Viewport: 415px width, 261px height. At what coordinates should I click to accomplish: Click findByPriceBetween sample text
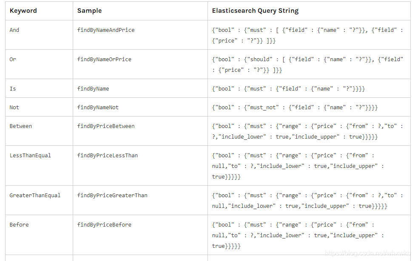click(106, 126)
